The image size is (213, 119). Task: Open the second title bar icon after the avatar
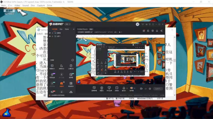pyautogui.click(x=146, y=24)
